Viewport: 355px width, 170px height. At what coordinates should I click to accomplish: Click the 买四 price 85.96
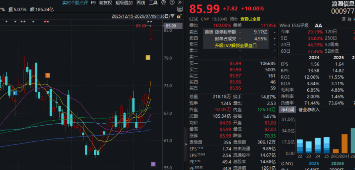coord(236,82)
